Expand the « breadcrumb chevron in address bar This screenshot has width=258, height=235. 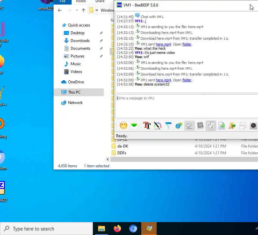pos(97,10)
